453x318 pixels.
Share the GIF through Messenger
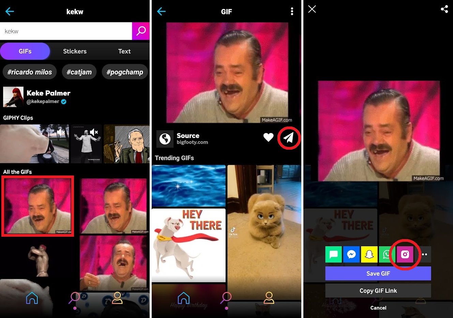point(351,254)
